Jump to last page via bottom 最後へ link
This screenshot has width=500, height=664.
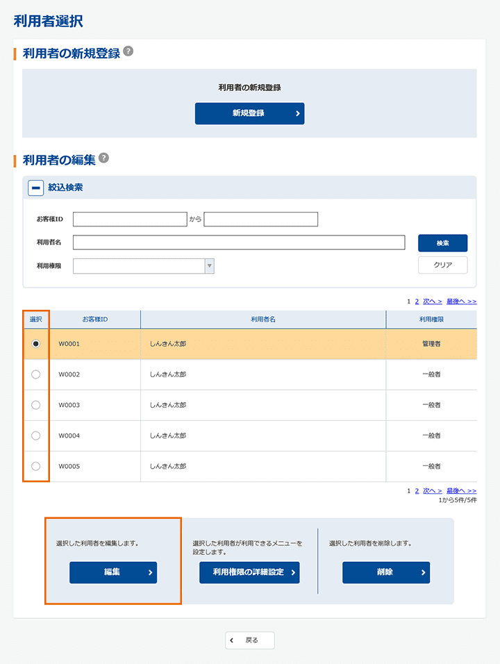point(461,490)
